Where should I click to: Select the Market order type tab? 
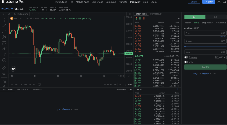(188, 23)
